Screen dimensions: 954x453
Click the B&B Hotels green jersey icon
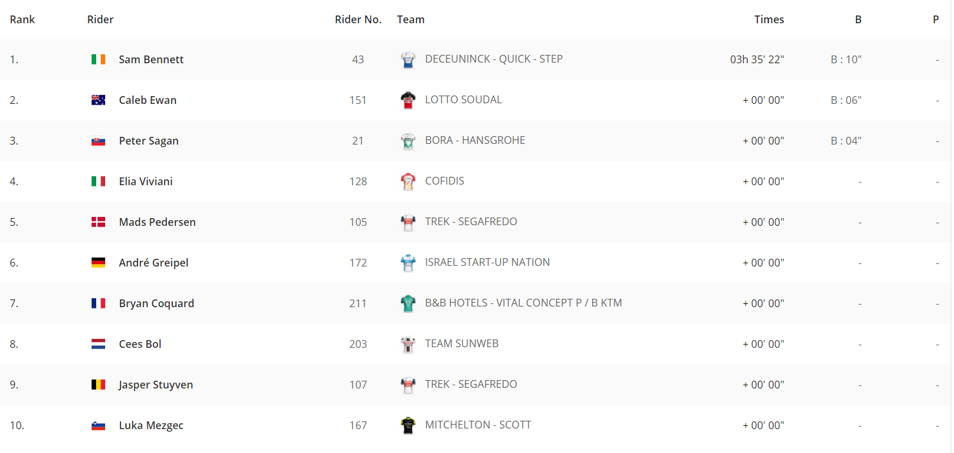click(408, 303)
